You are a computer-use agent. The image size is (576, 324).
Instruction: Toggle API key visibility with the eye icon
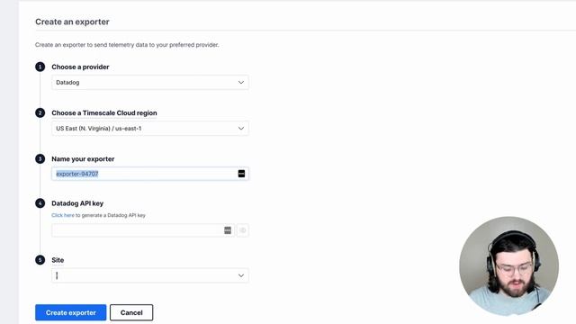click(242, 230)
